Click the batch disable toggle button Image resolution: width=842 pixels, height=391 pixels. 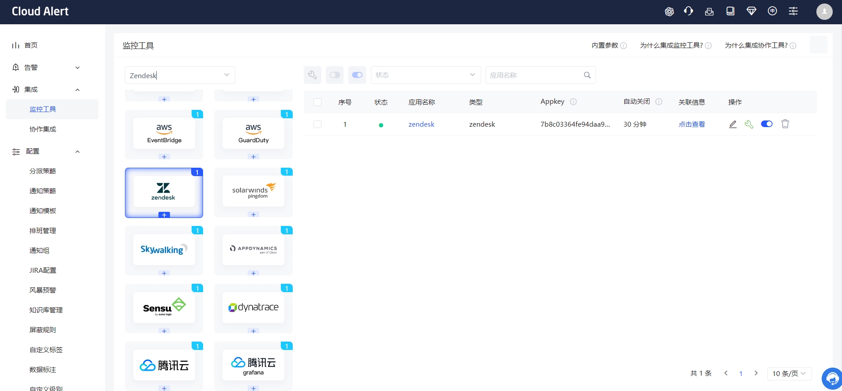point(335,75)
